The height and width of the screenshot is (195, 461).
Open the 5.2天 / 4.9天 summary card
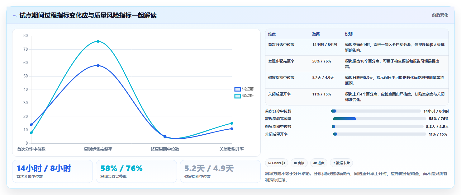pos(220,171)
